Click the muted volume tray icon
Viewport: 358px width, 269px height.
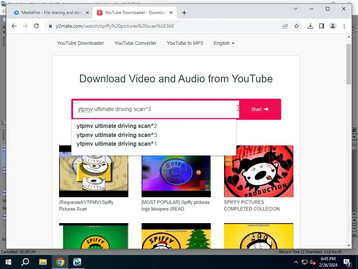pos(313,262)
